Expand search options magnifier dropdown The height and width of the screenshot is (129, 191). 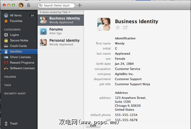pos(41,5)
